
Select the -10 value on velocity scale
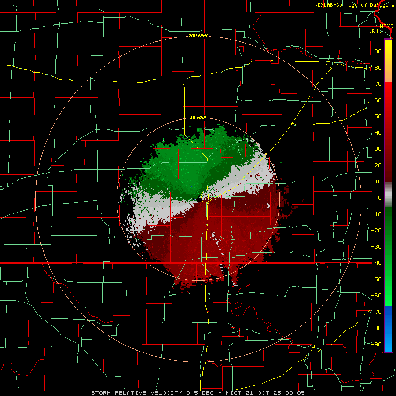376,214
